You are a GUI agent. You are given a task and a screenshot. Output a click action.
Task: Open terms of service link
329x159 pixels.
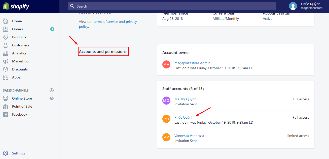pos(106,22)
